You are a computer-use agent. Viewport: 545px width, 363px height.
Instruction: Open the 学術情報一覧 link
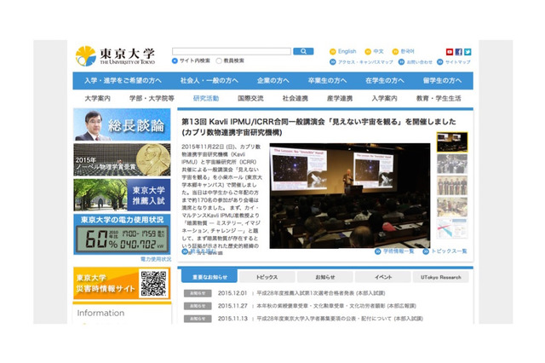(x=399, y=251)
